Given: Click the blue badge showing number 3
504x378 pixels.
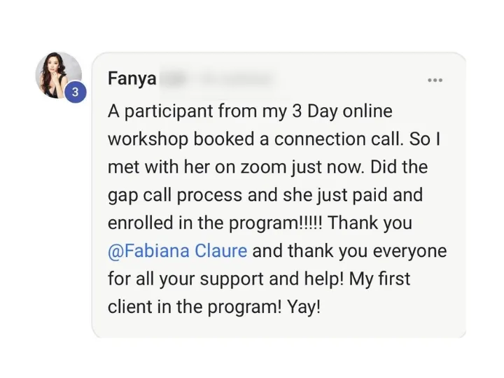Looking at the screenshot, I should click(x=75, y=92).
